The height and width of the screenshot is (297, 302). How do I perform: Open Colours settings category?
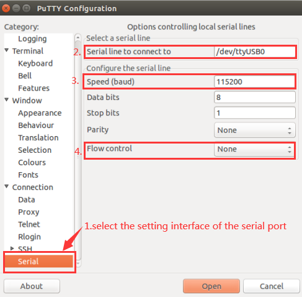point(32,163)
